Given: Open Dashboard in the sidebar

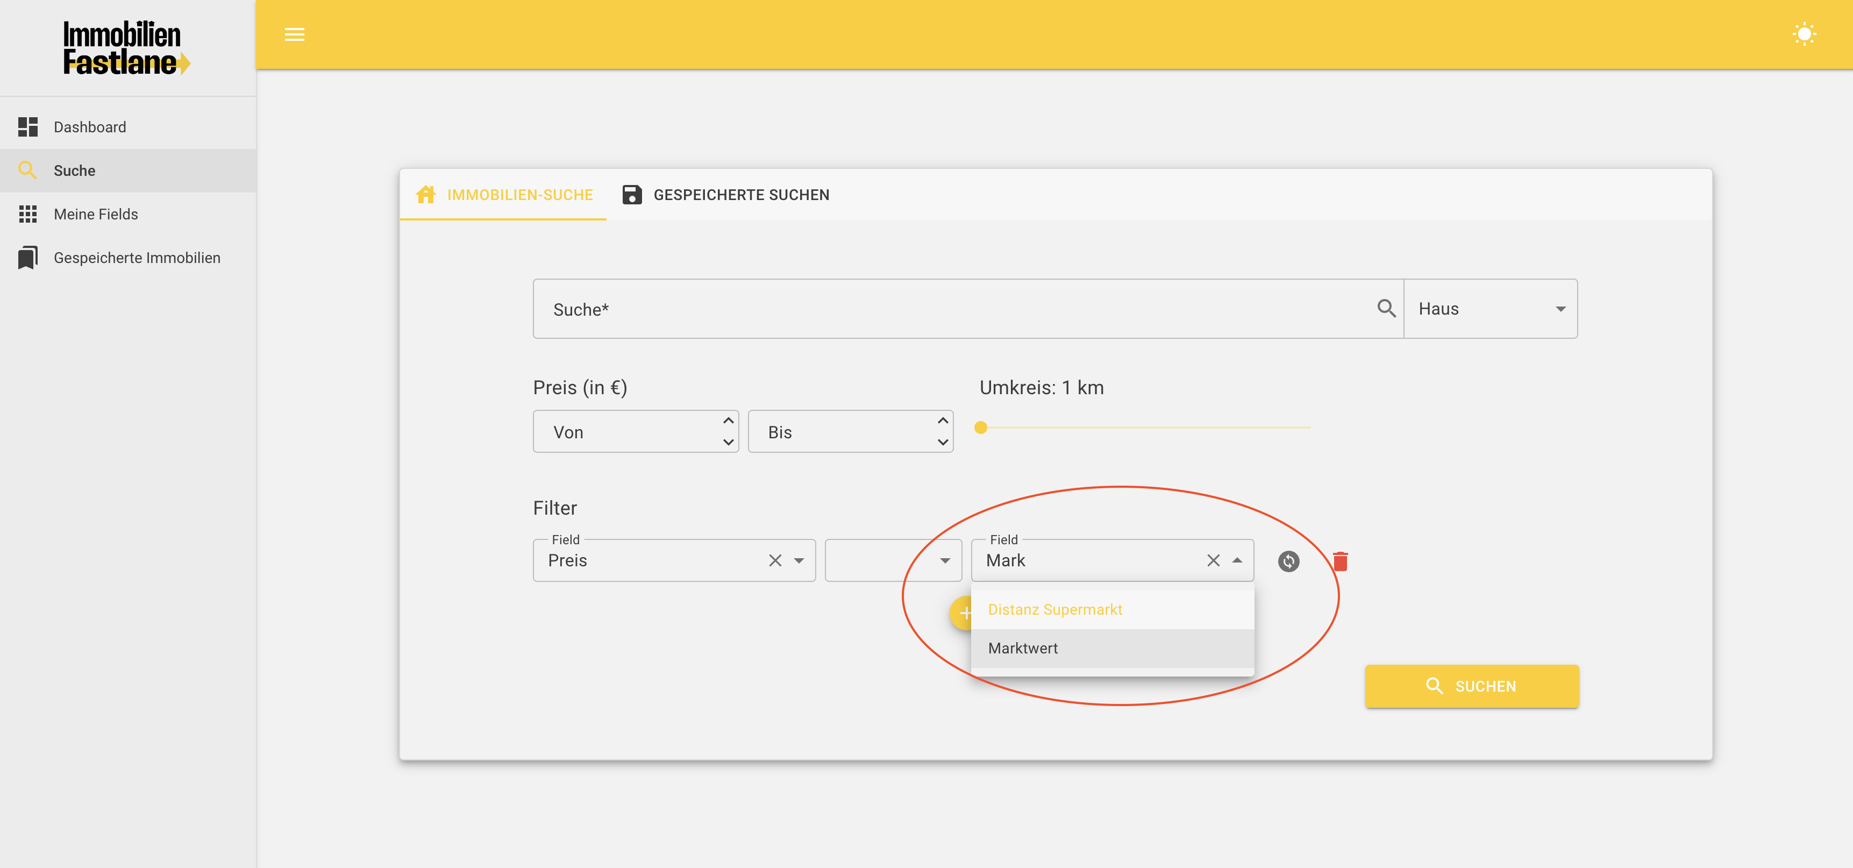Looking at the screenshot, I should tap(90, 127).
